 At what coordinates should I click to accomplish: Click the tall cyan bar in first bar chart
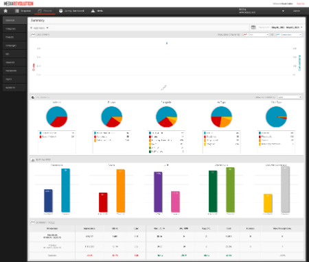65,191
